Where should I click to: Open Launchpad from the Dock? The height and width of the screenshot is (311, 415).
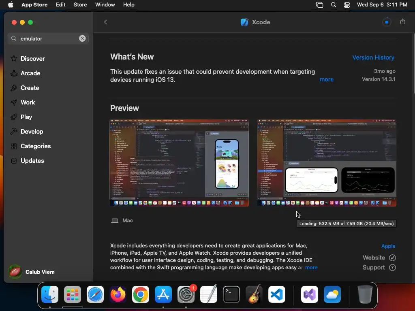click(73, 294)
